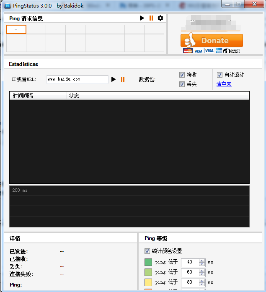Screen dimensions: 266x292
Task: Pause all pings in Ping 请求信息 header
Action: 151,18
